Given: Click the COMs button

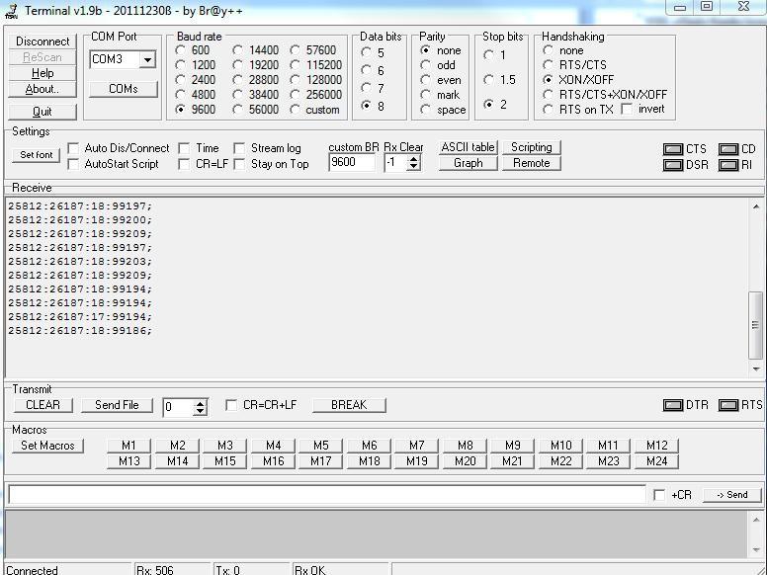Looking at the screenshot, I should point(124,89).
